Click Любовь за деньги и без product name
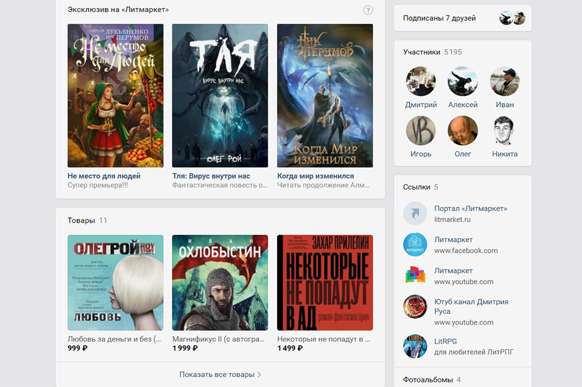Viewport: 582px width, 387px height. (x=114, y=339)
